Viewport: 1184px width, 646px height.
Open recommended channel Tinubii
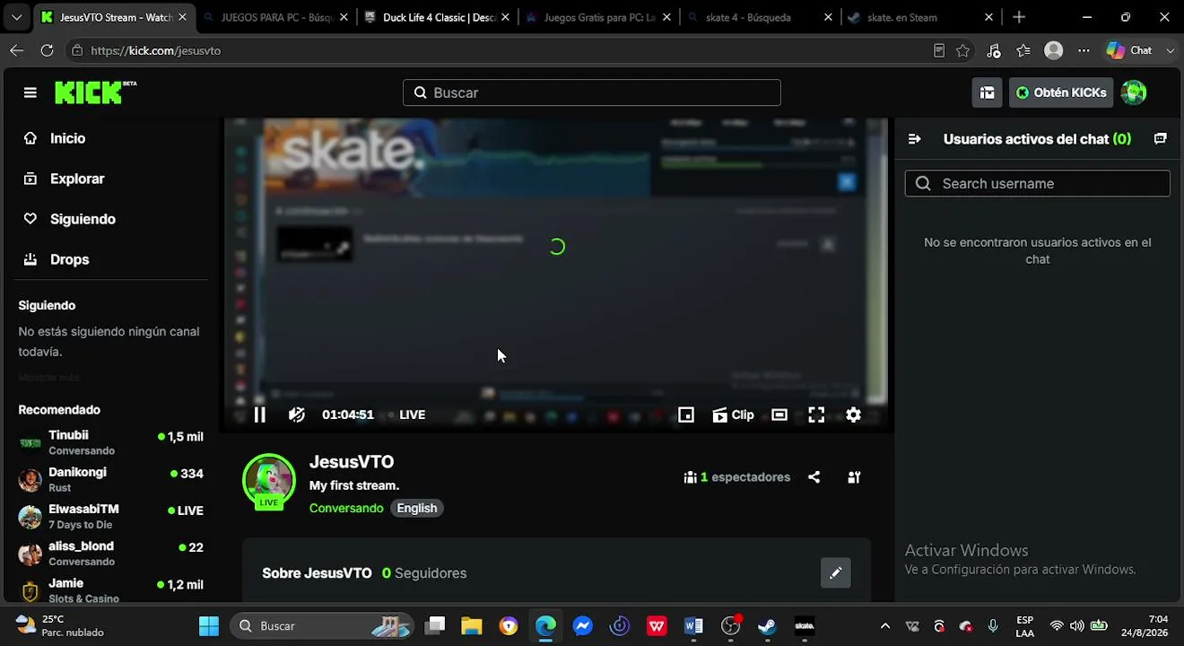click(111, 442)
